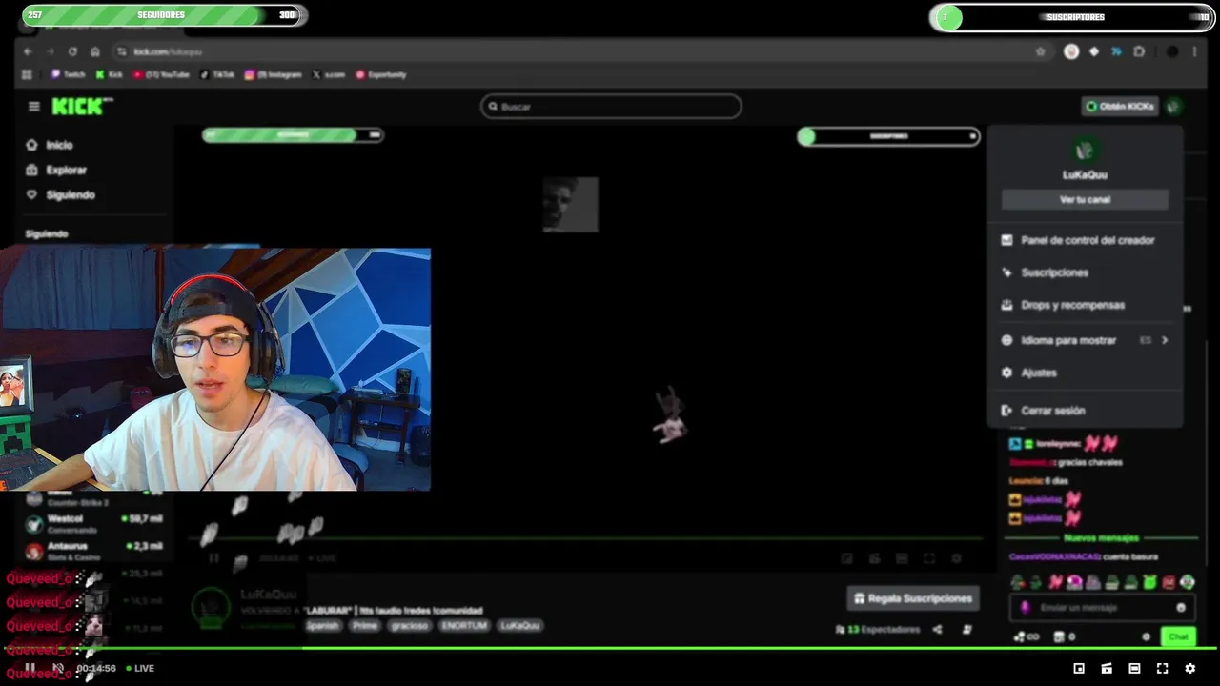Go to Inicio in the sidebar
The height and width of the screenshot is (686, 1220).
[x=50, y=145]
